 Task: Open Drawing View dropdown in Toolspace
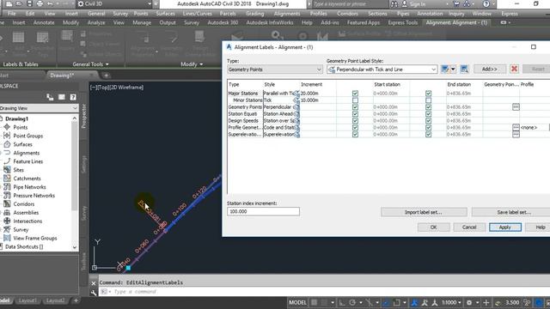(x=39, y=108)
